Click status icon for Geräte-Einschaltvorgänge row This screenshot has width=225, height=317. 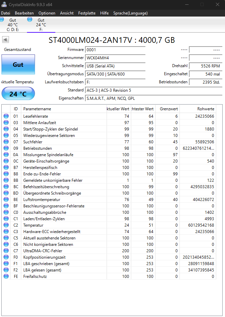point(6,161)
